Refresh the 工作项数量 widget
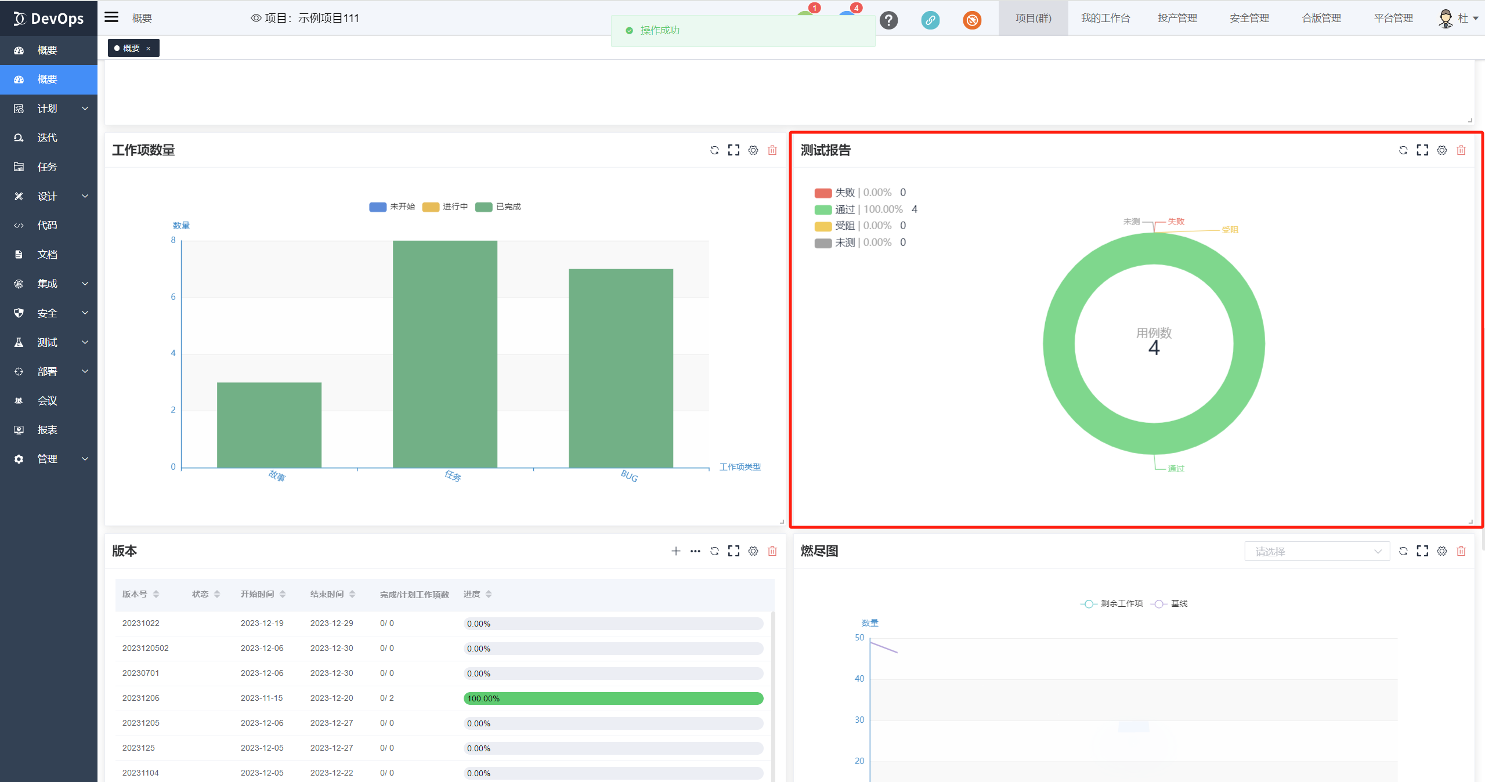 click(x=714, y=150)
